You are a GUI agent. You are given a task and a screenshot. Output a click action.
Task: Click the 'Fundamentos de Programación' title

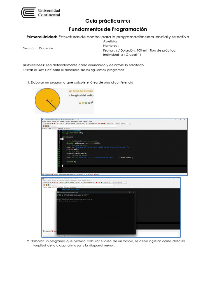coord(108,29)
